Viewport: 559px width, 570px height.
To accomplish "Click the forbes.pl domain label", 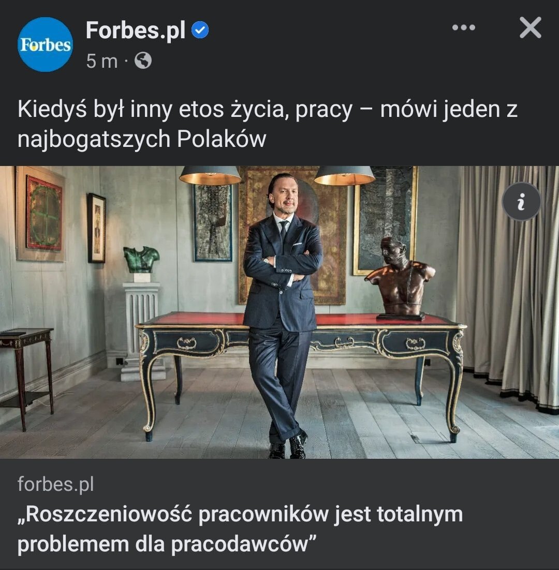I will tap(56, 484).
